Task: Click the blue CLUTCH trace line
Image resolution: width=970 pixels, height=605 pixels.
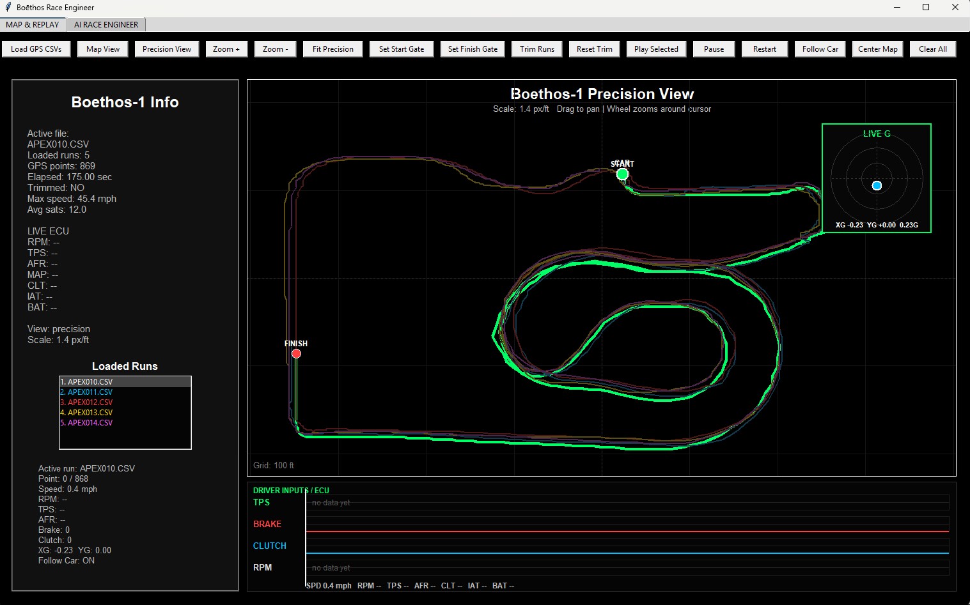Action: 627,553
